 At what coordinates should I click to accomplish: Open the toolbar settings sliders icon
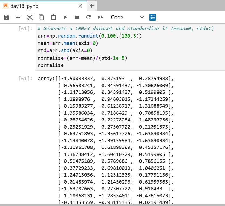[153, 17]
